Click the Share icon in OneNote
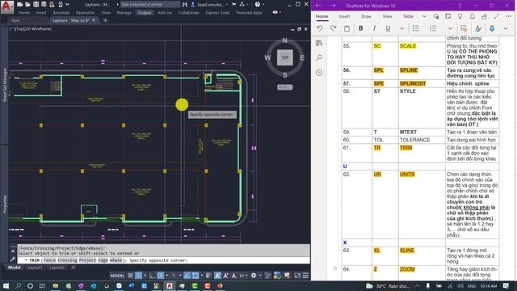Viewport: 517px width, 291px height. 484,16
